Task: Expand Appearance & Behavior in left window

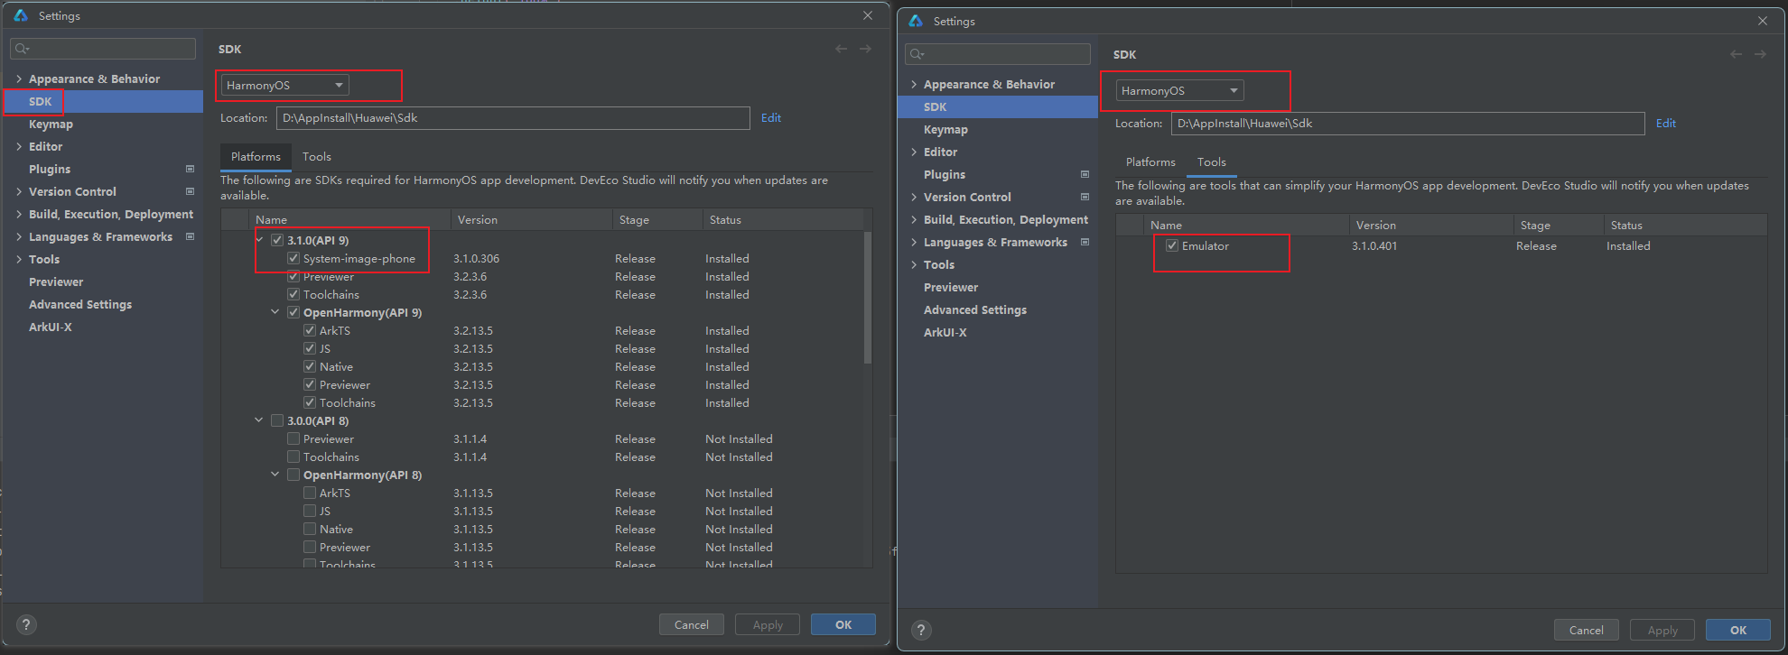Action: tap(19, 78)
